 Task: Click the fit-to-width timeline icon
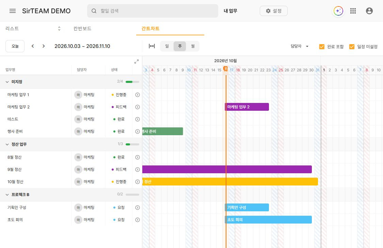point(152,46)
